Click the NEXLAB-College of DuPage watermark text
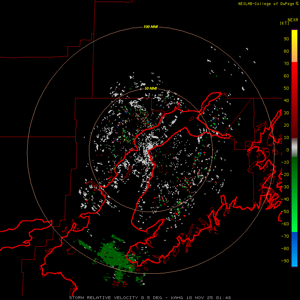Screen dimensions: 300x300 (268, 4)
